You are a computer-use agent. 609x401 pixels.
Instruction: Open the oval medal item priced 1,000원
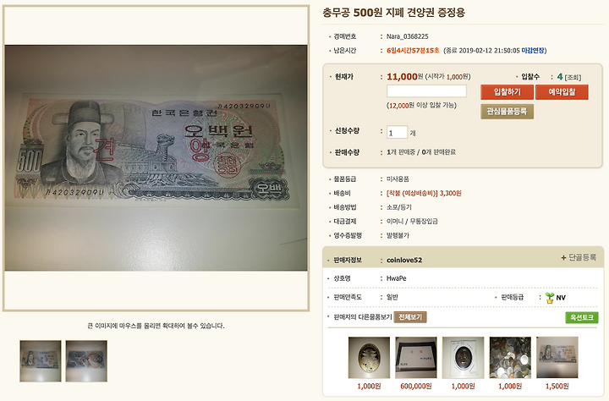pyautogui.click(x=369, y=358)
